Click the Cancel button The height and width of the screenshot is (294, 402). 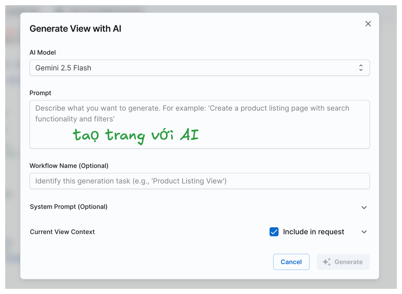point(291,262)
